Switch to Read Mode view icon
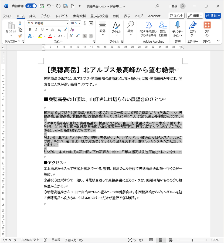 (151, 240)
